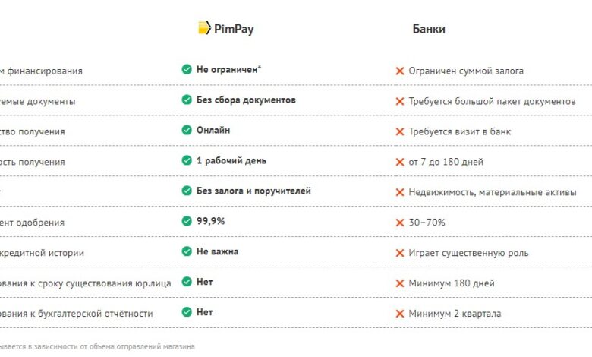The width and height of the screenshot is (592, 357).
Task: Click red cross beside "от 7 до 180 дней"
Action: pos(399,162)
